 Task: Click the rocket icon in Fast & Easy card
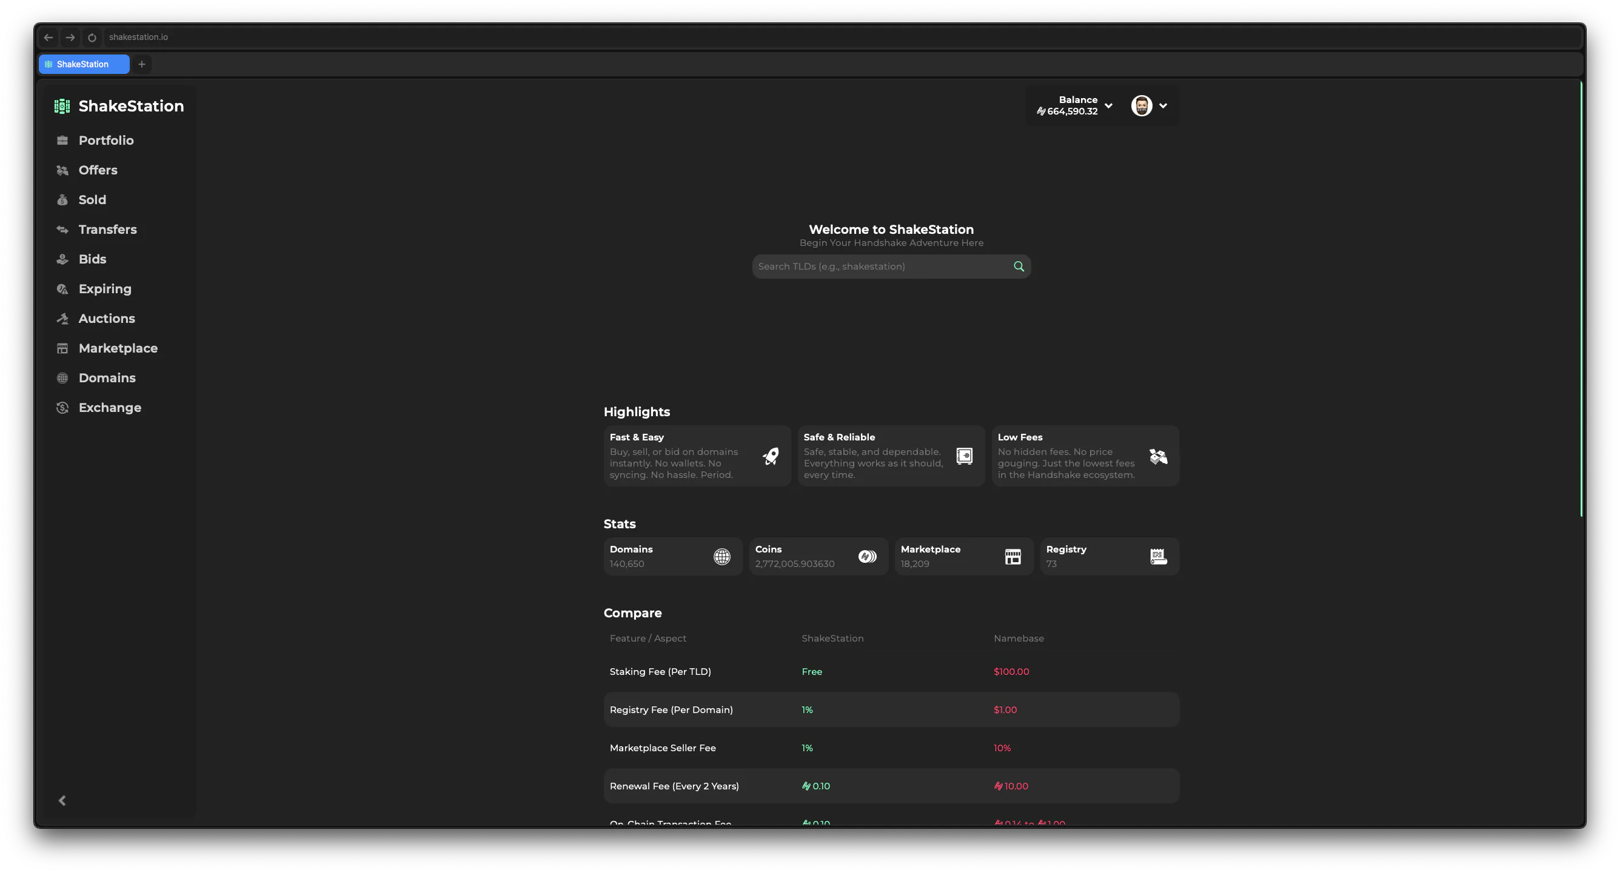[x=771, y=456]
